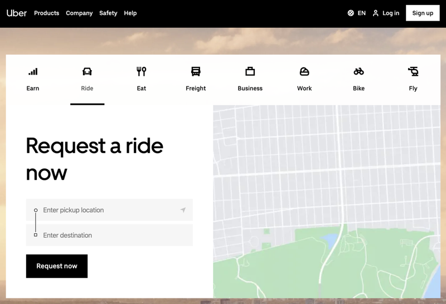The width and height of the screenshot is (446, 304).
Task: Select the Work icon
Action: tap(304, 72)
